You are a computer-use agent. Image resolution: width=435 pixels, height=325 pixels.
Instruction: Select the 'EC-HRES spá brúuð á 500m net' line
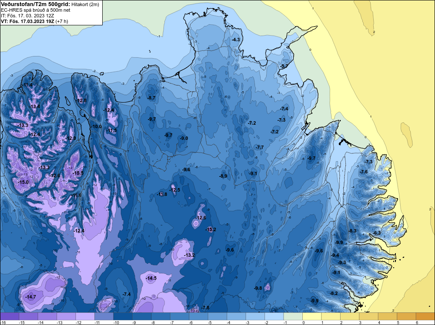pyautogui.click(x=36, y=10)
